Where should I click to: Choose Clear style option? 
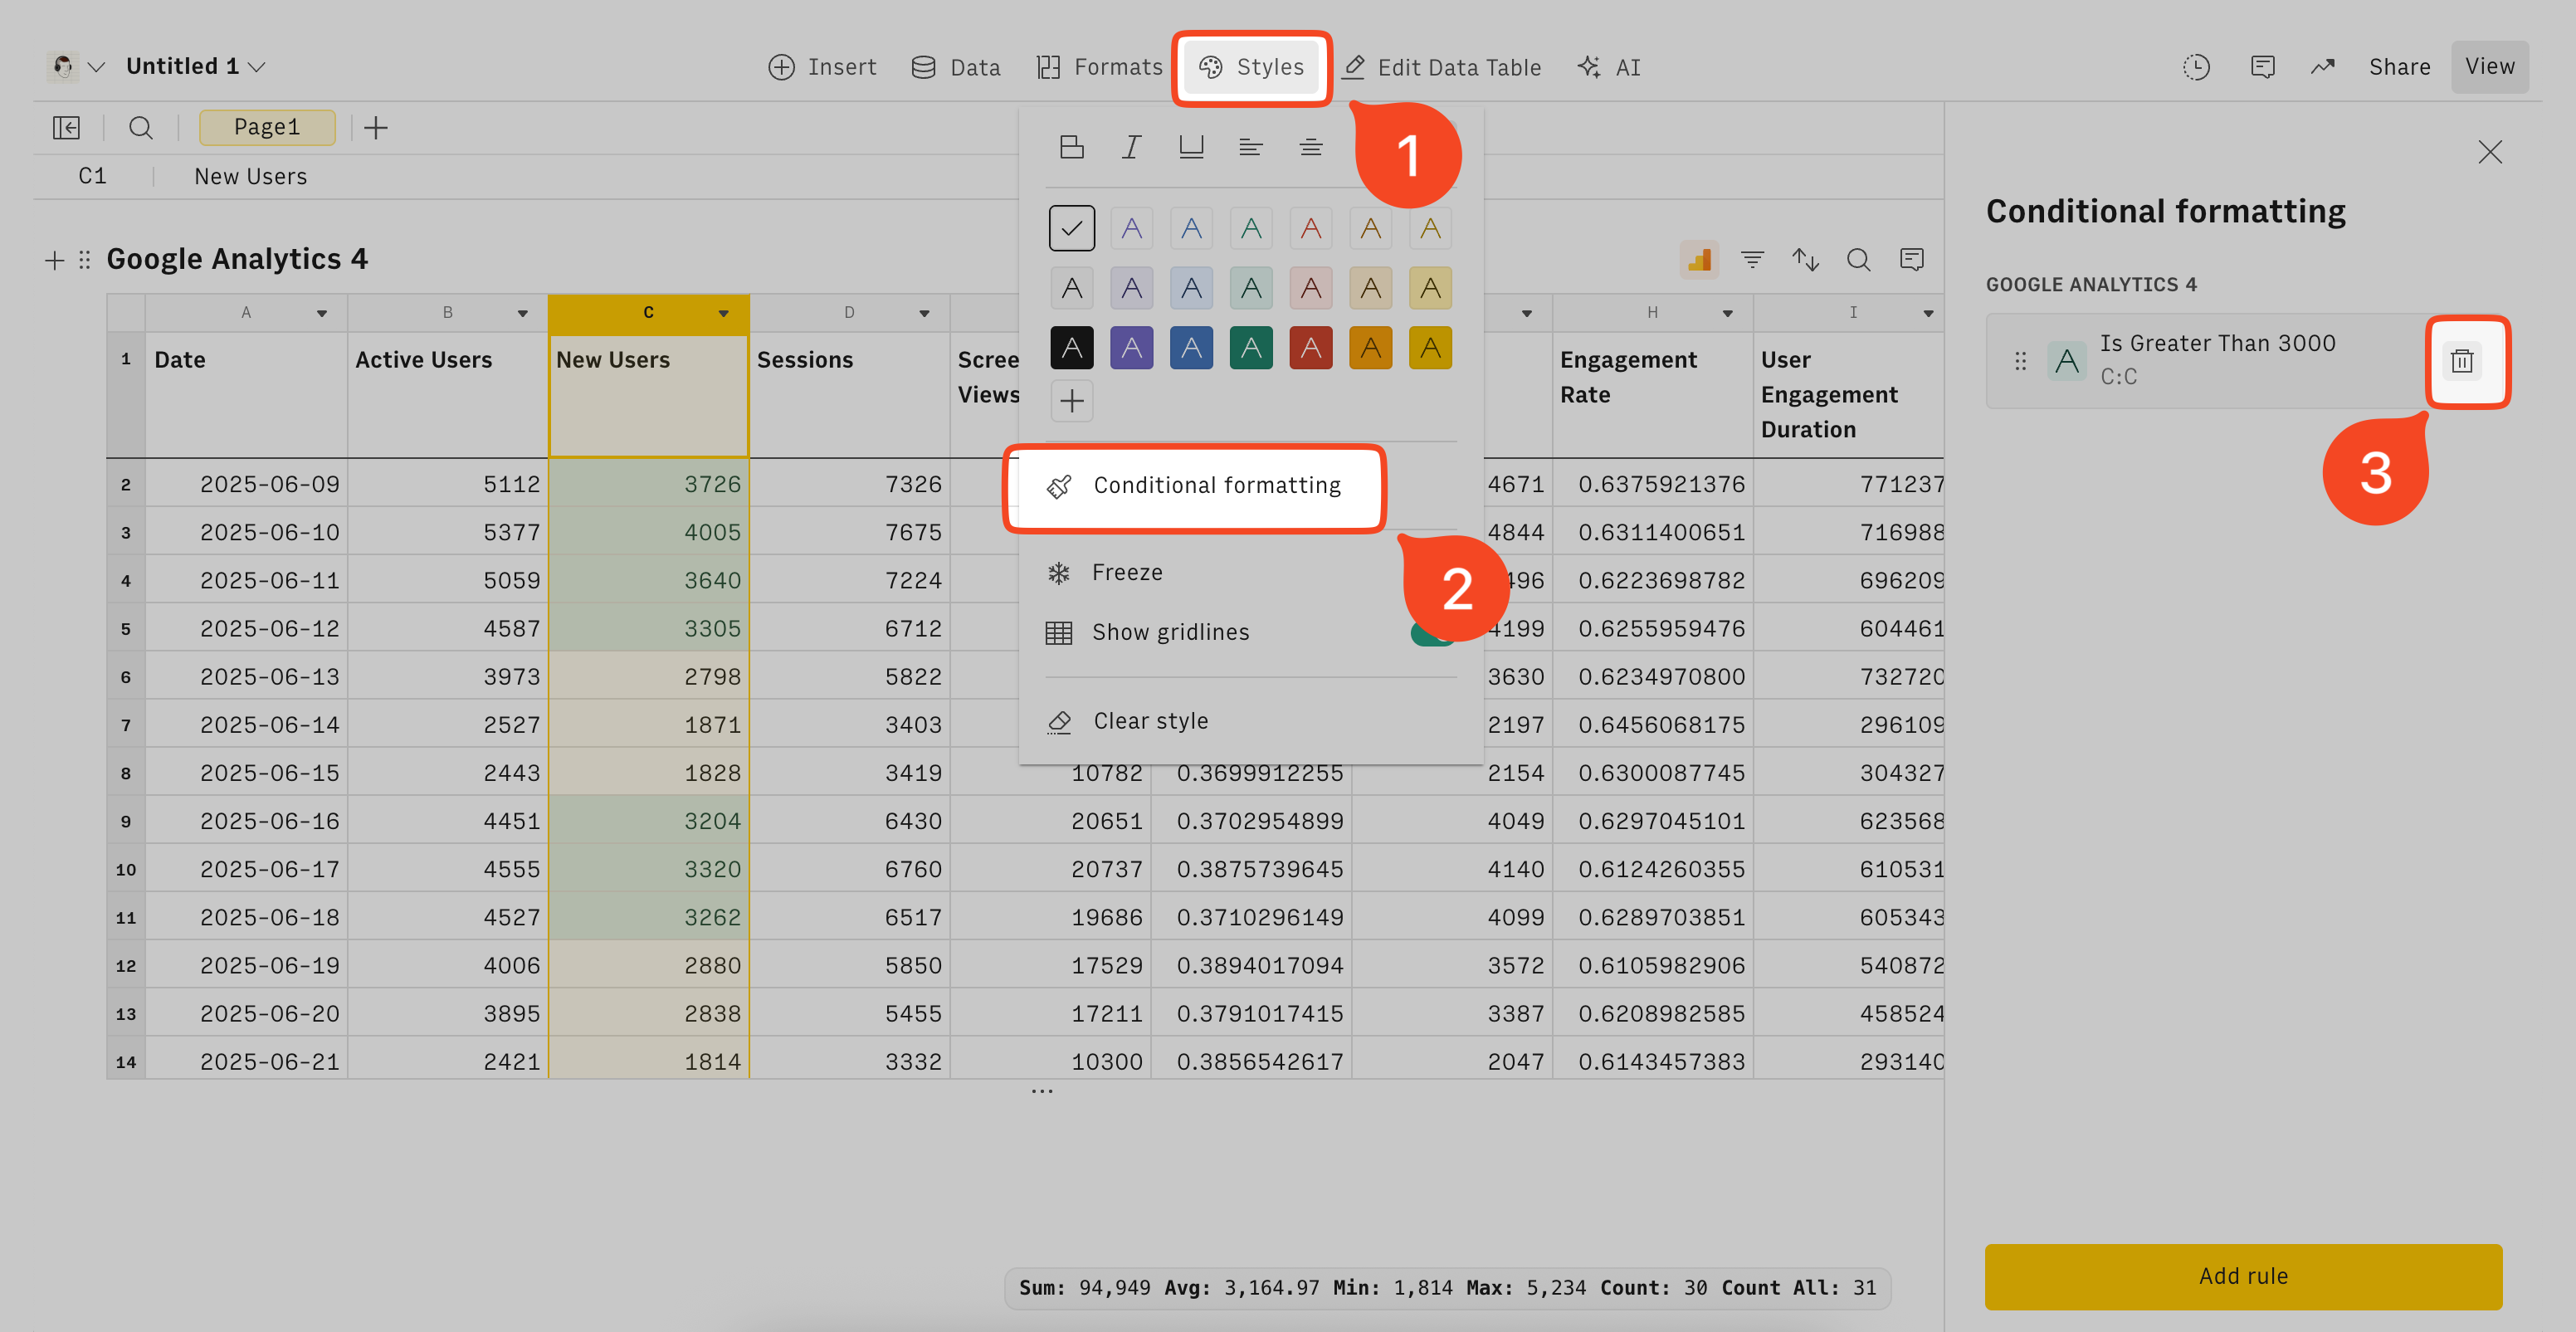1151,722
